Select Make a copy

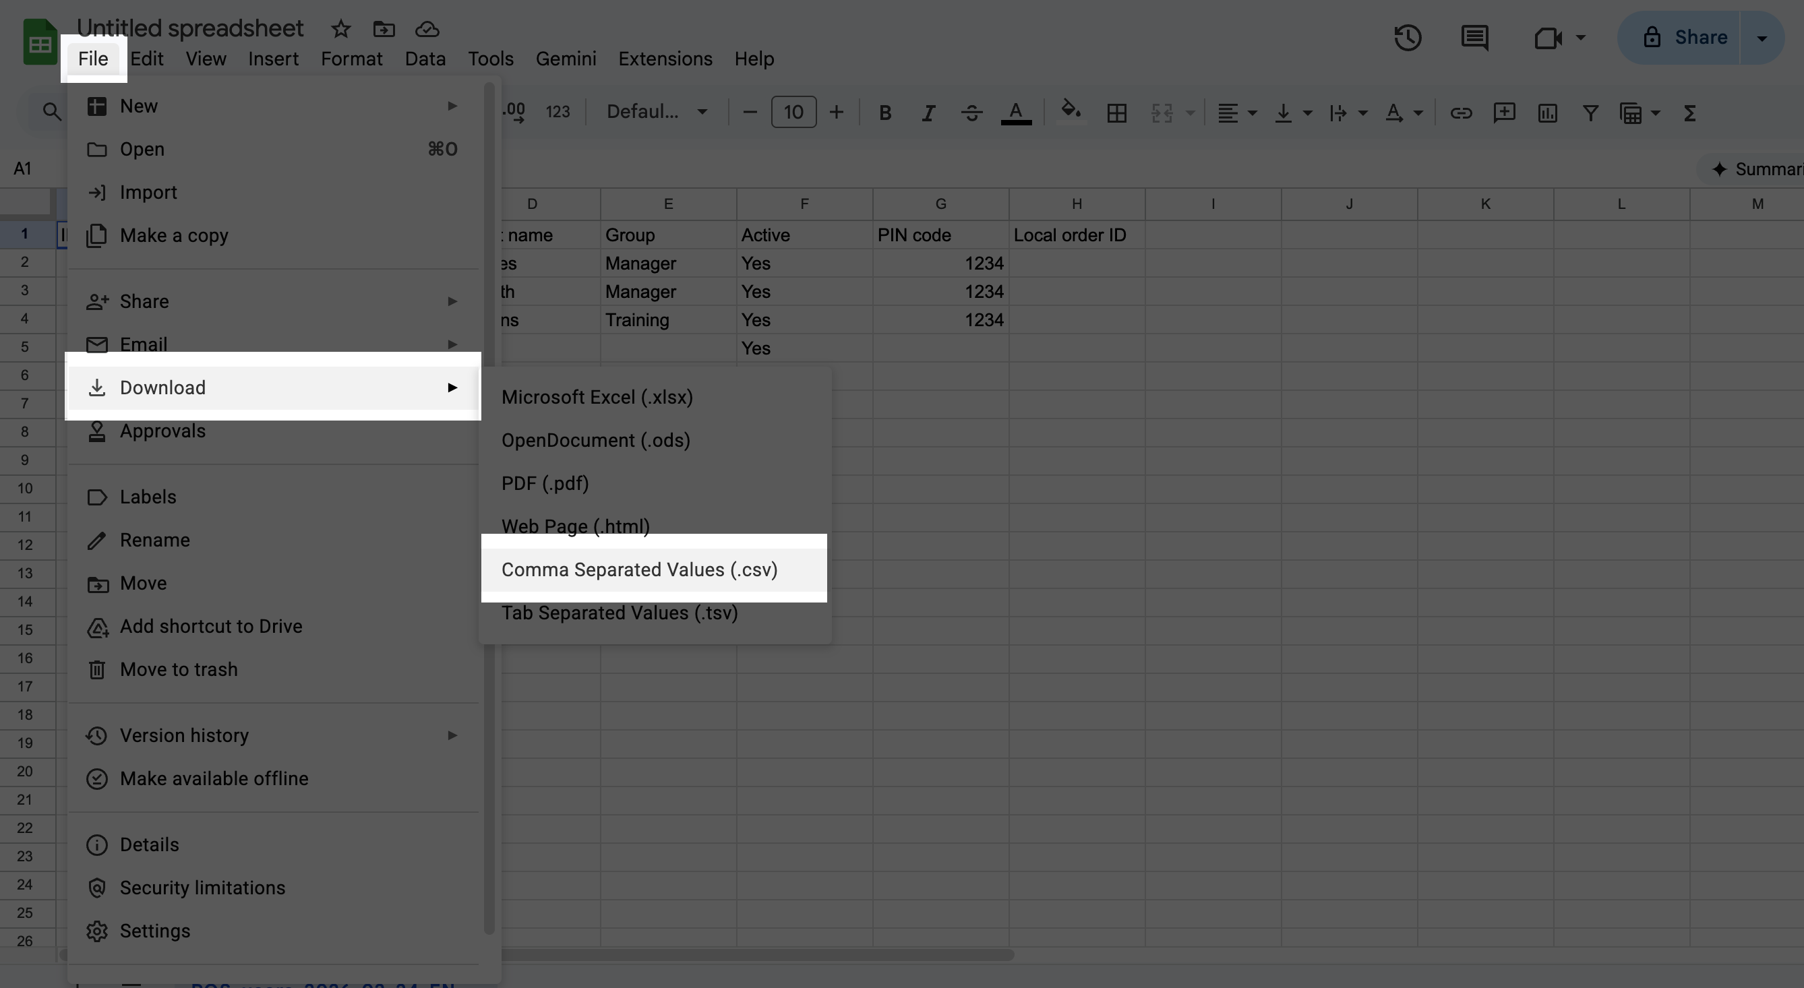point(273,235)
